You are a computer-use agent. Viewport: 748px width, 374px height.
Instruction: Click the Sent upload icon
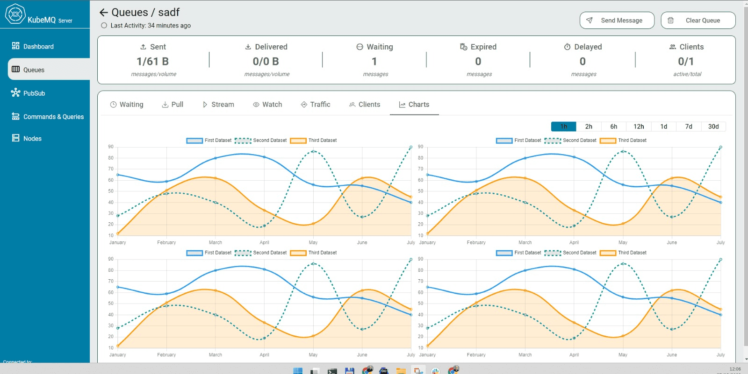pyautogui.click(x=143, y=47)
